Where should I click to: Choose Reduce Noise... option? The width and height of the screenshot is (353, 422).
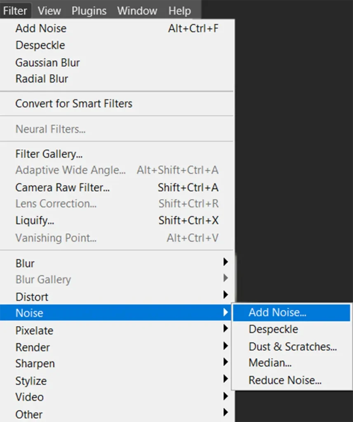click(285, 380)
